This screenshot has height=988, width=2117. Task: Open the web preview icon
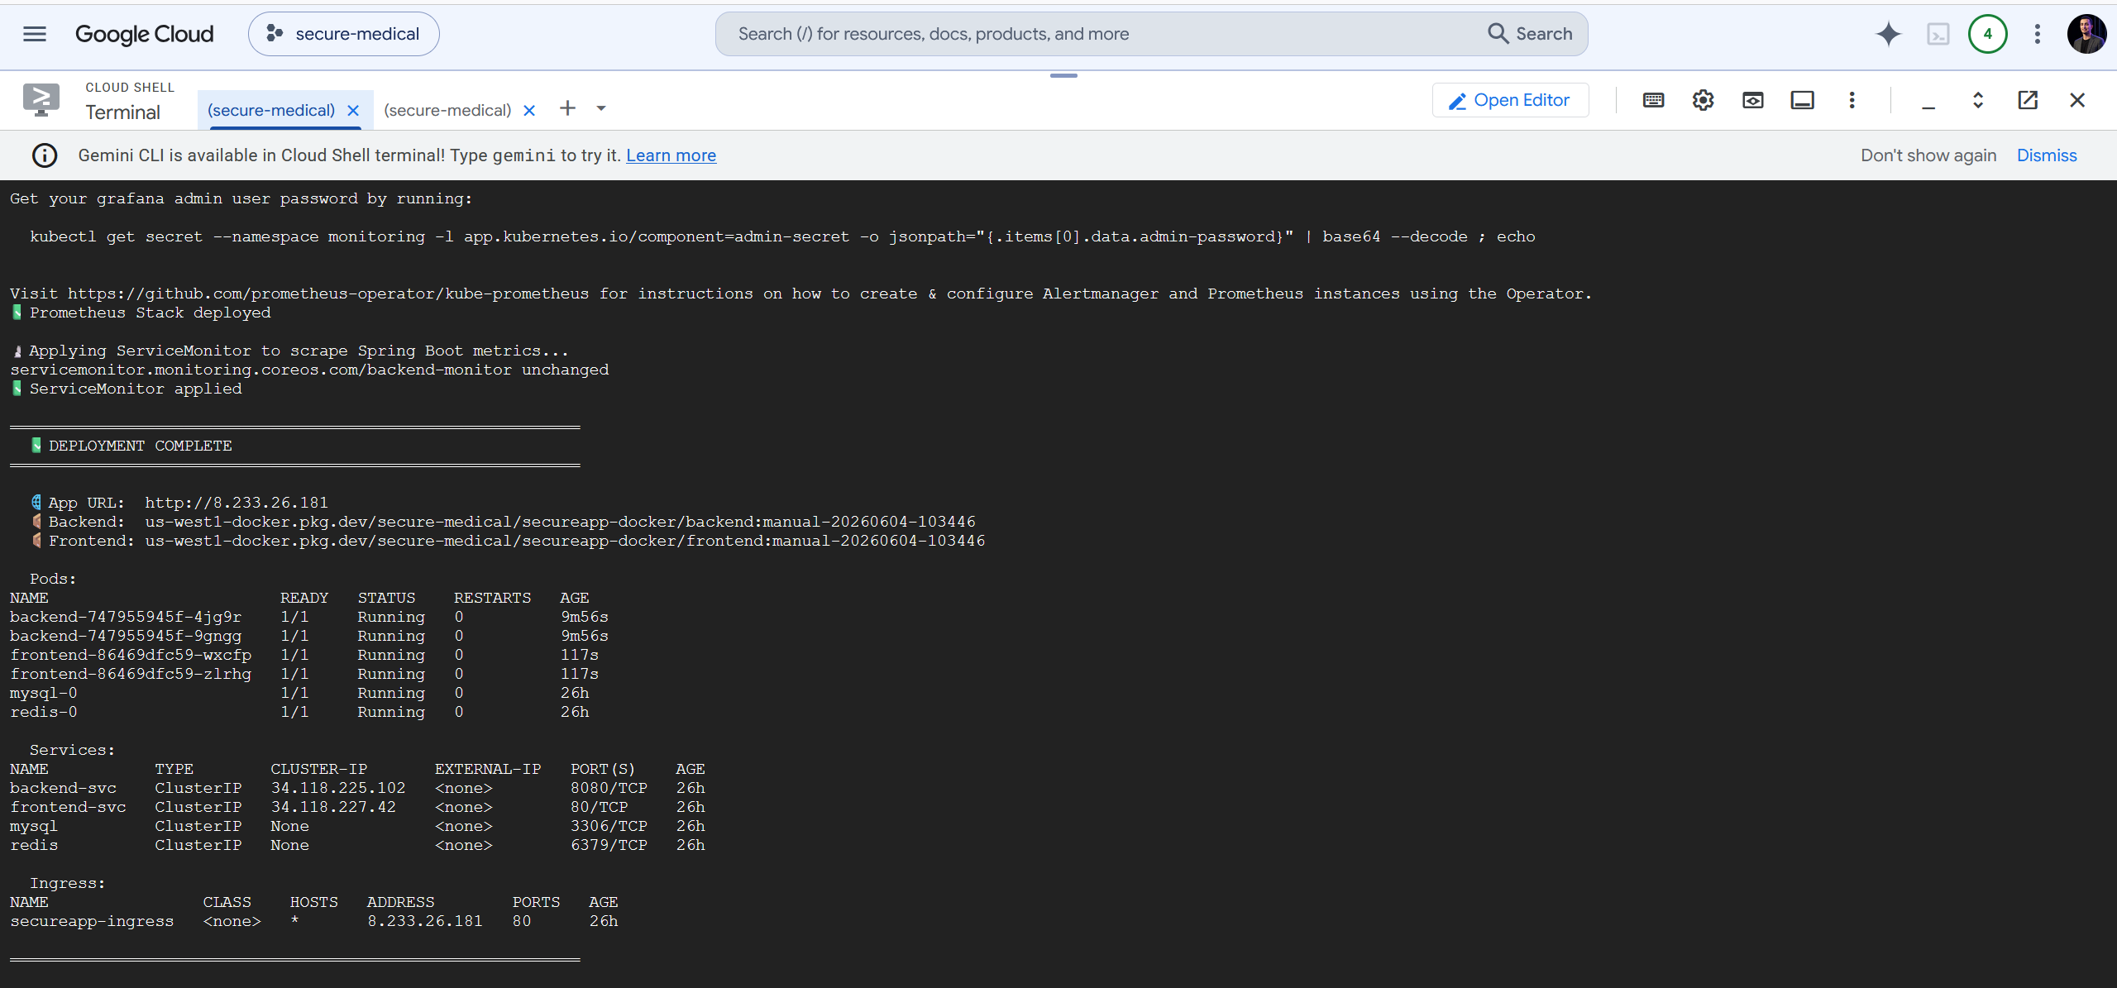[1753, 100]
